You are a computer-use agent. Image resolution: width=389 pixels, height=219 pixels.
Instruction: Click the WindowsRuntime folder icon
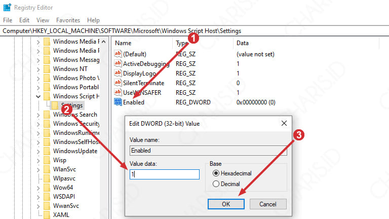tap(47, 133)
